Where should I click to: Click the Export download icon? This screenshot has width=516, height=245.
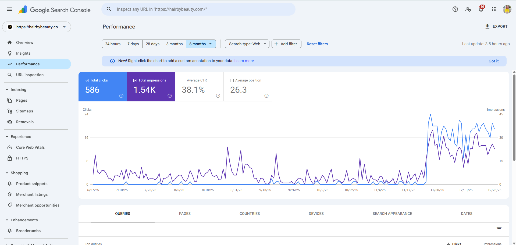(x=487, y=26)
